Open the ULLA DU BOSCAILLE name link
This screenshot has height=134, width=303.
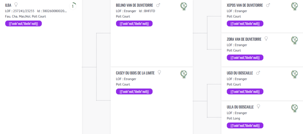pos(240,107)
